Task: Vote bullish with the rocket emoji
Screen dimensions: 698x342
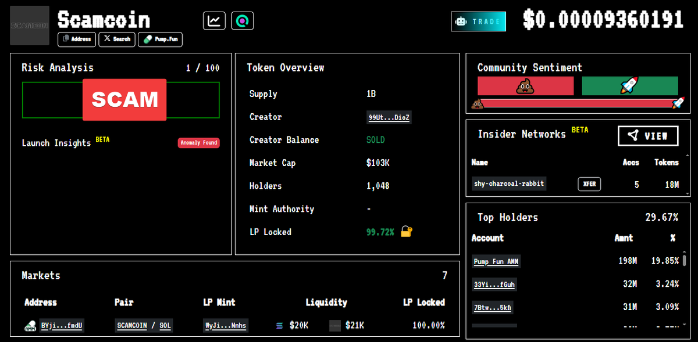Action: pos(629,86)
